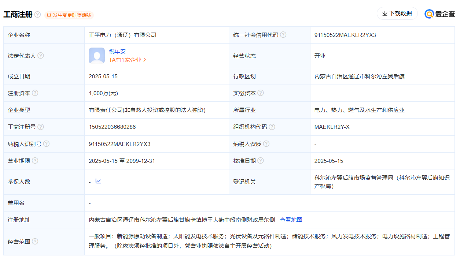The width and height of the screenshot is (460, 258).
Task: Enable 发生变更时提醒我 change alert
Action: [x=69, y=15]
